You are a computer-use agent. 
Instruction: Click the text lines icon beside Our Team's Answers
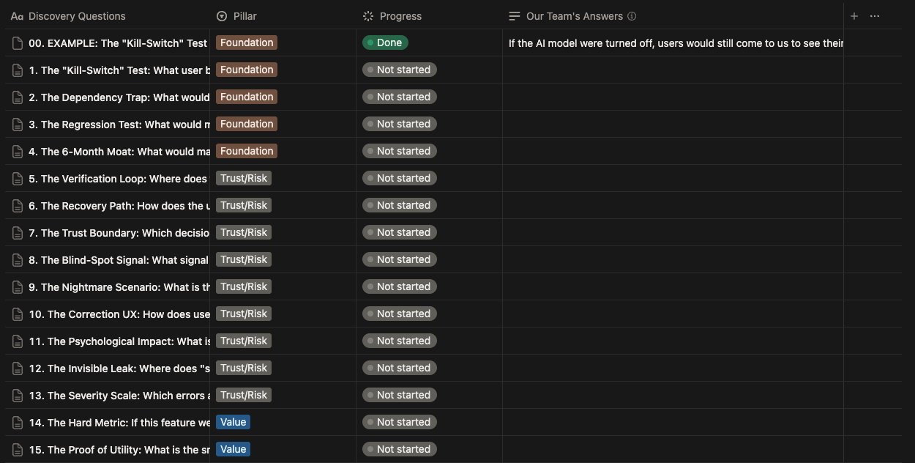click(513, 15)
